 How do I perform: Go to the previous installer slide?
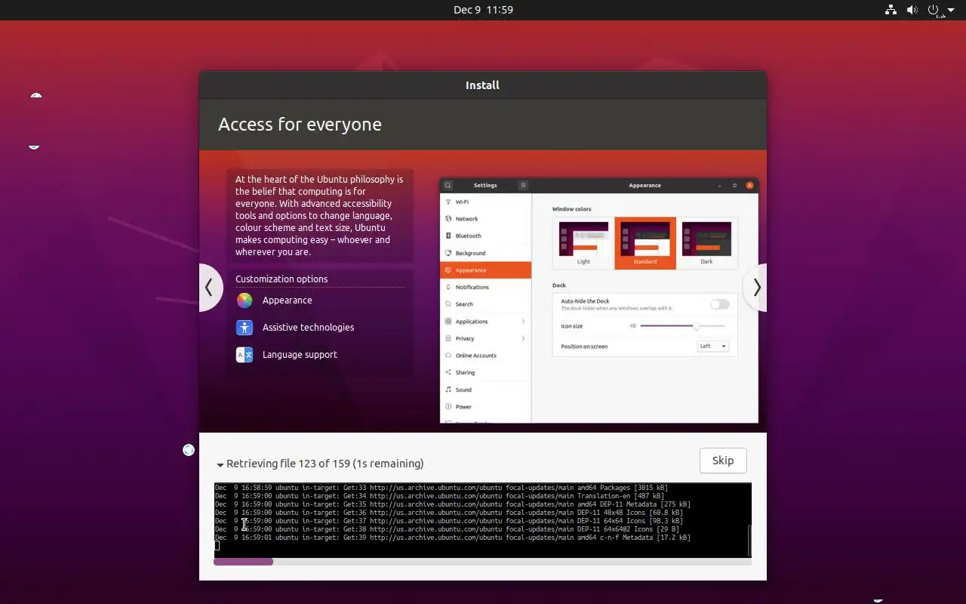211,288
